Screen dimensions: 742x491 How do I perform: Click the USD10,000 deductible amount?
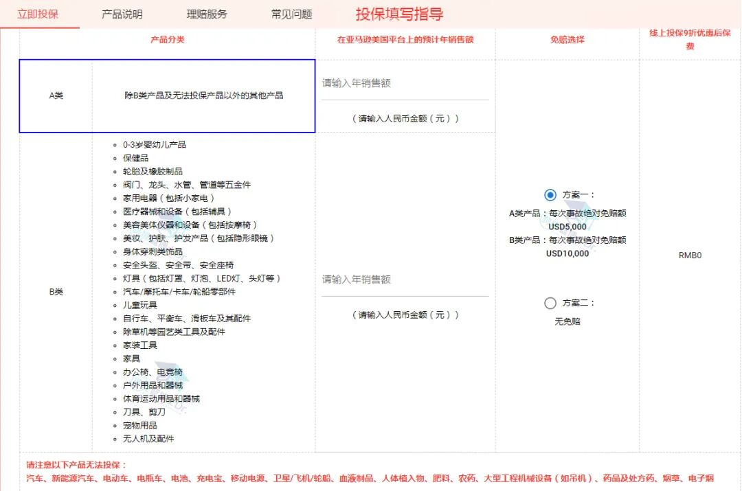(x=567, y=253)
